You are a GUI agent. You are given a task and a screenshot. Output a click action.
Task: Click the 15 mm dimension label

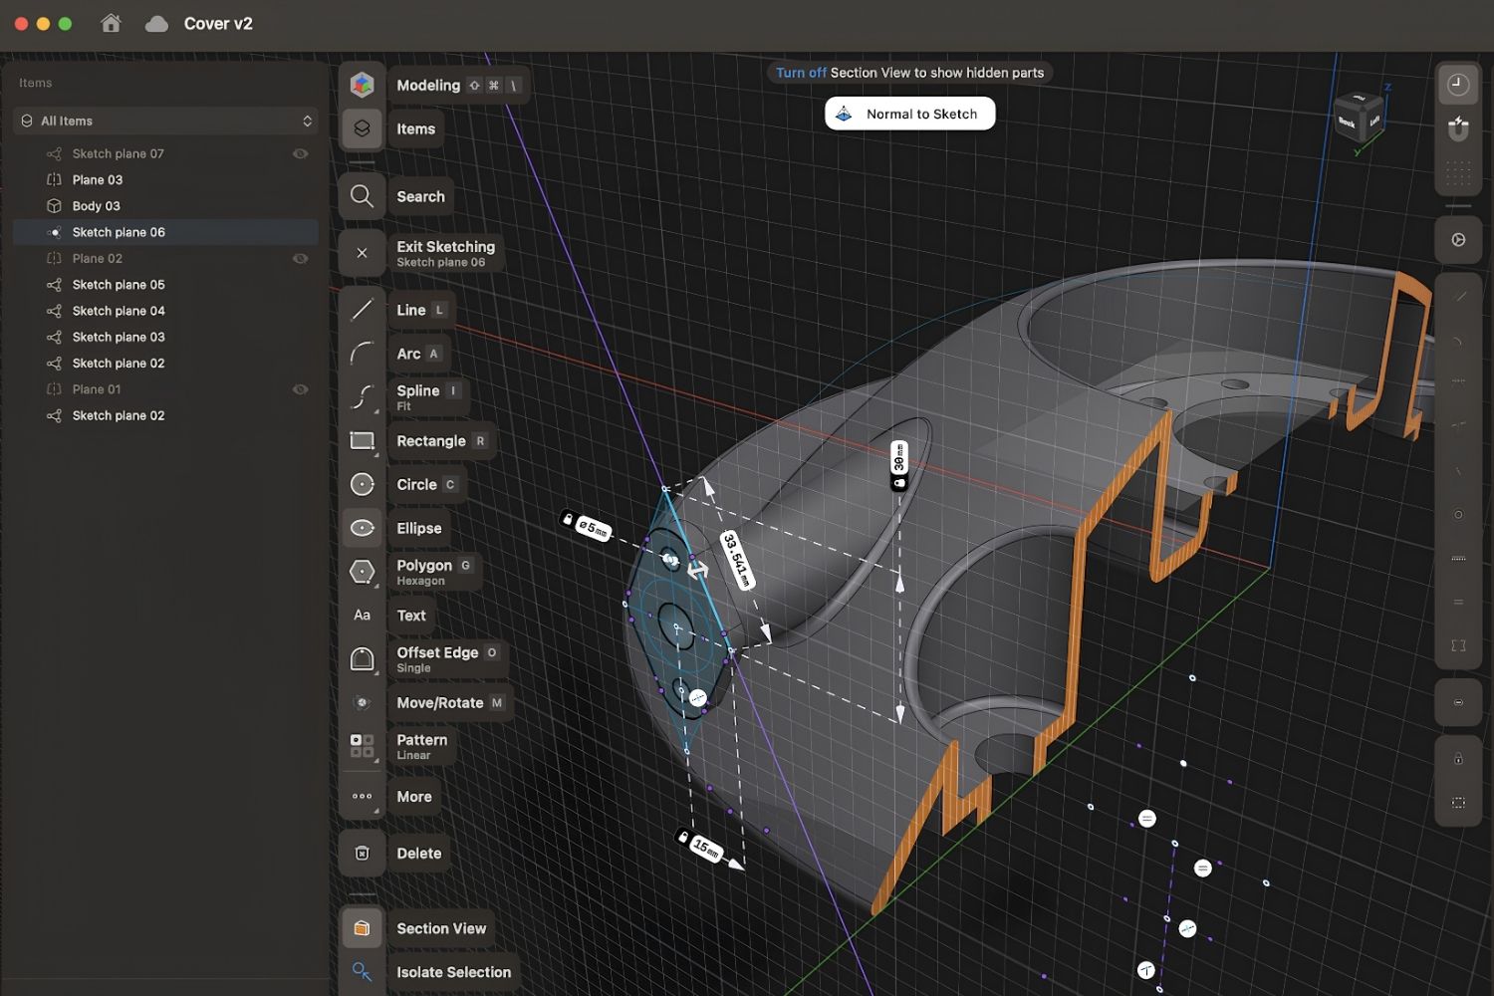tap(700, 845)
